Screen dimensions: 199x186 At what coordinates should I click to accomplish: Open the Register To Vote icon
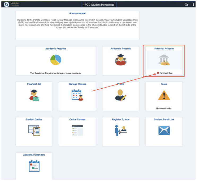[121, 131]
